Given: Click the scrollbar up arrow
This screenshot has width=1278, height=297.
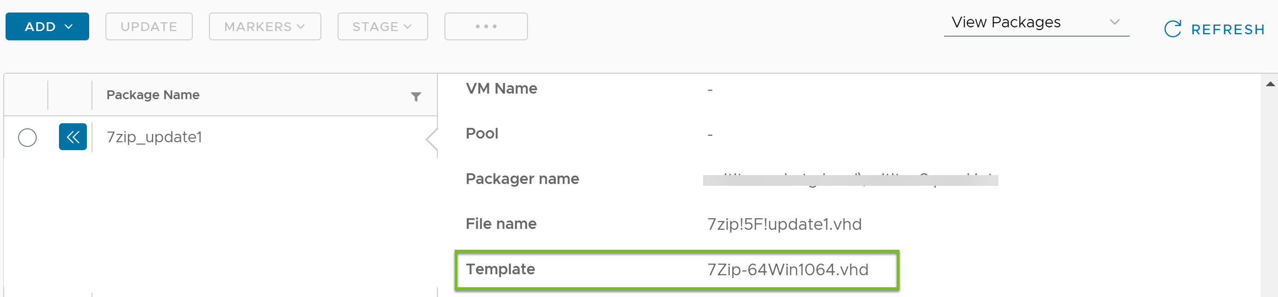Looking at the screenshot, I should coord(1270,84).
